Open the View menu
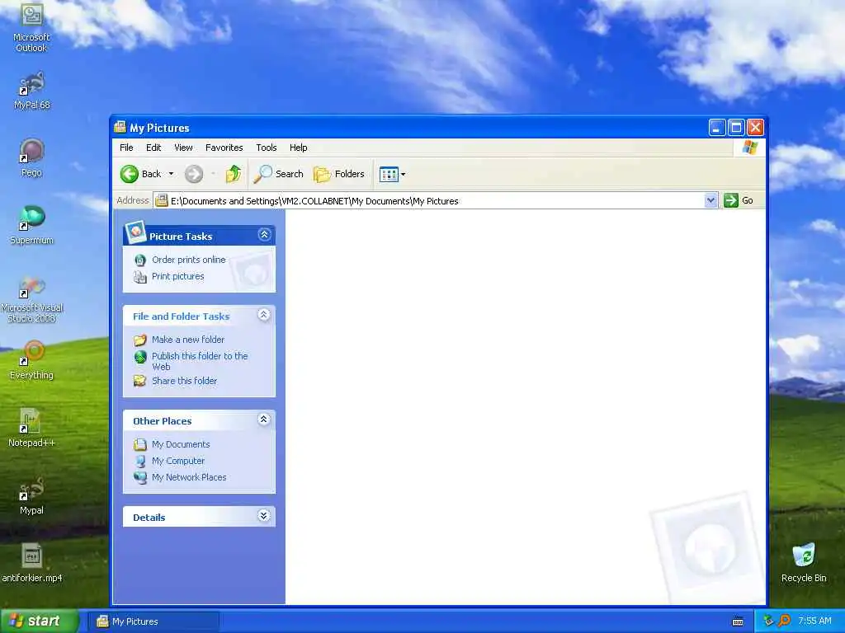845x633 pixels. [183, 148]
